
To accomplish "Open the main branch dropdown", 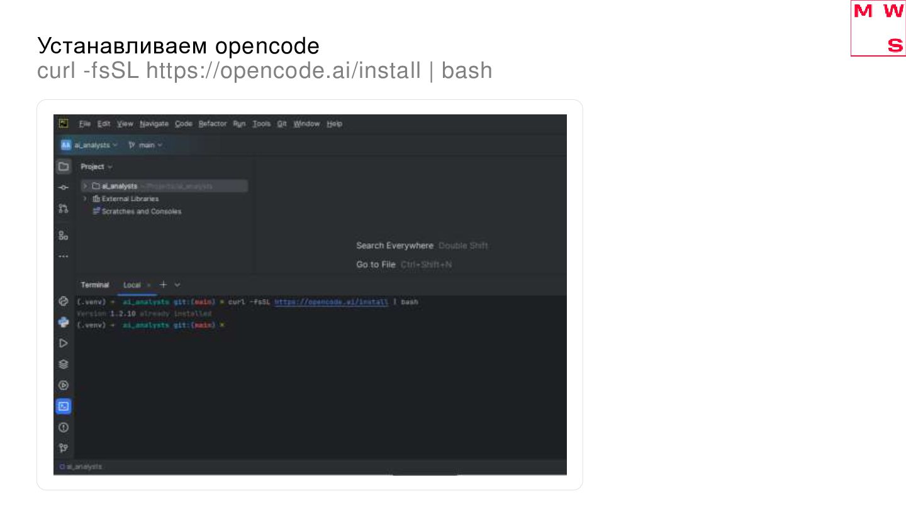I will 146,145.
